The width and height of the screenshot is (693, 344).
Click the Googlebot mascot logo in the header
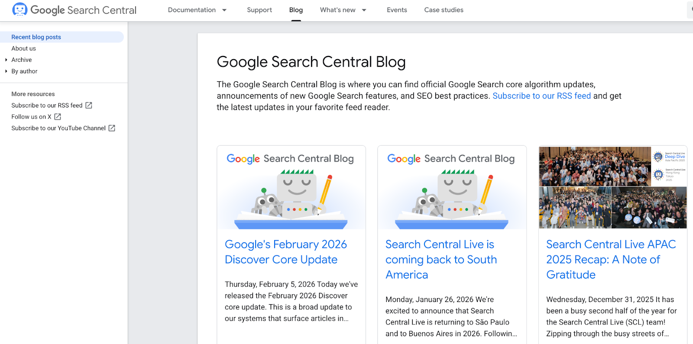[x=19, y=9]
